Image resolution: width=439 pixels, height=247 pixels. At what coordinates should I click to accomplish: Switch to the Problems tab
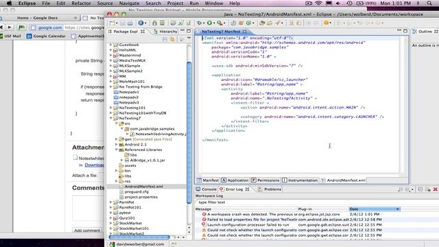270,189
